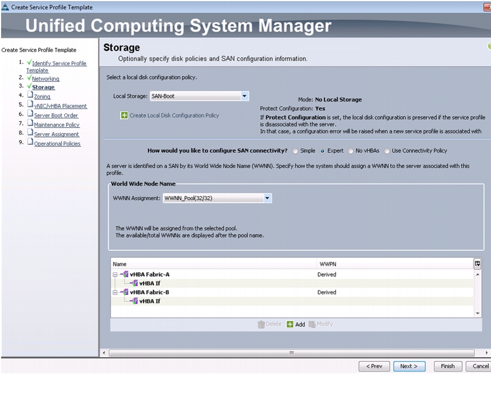
Task: Click the vHBA table scroll down arrow
Action: 477,313
